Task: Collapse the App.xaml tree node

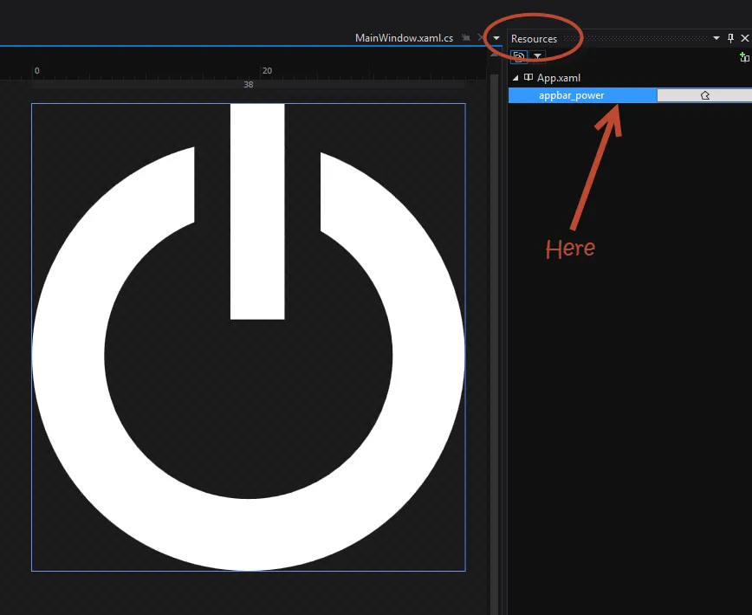Action: pos(515,78)
